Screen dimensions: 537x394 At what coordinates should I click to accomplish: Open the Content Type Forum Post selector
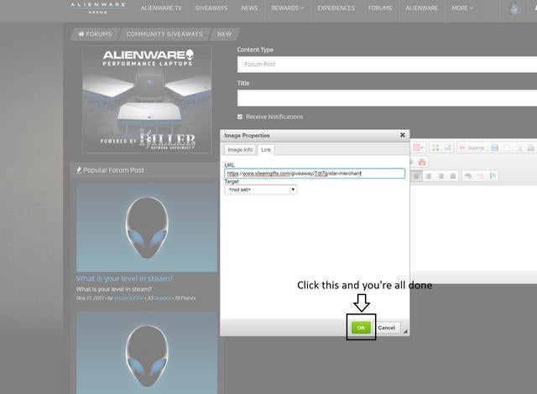(x=387, y=65)
